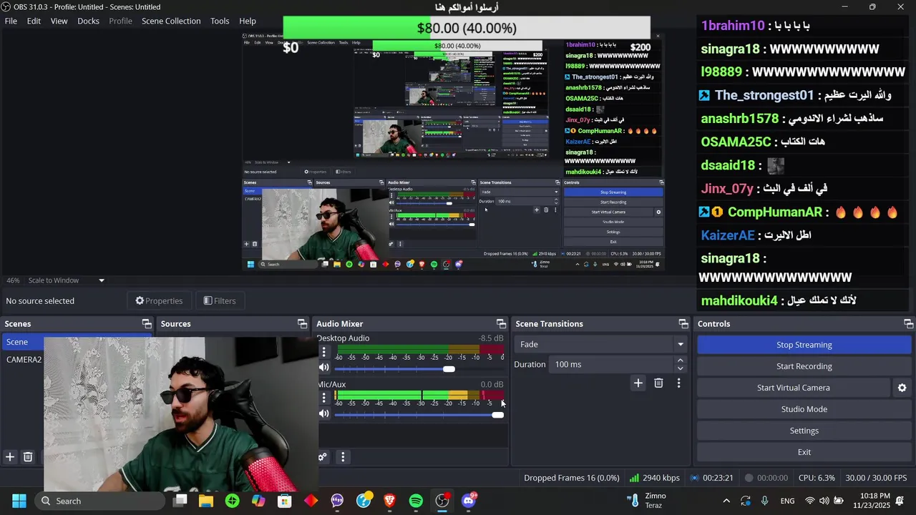Screen dimensions: 916x515
Task: Open the Help menu
Action: point(248,21)
